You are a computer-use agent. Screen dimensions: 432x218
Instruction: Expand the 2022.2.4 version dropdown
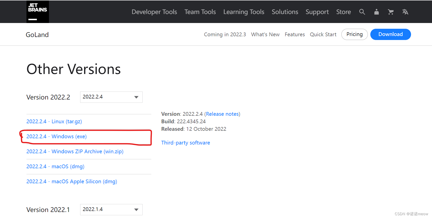tap(111, 97)
